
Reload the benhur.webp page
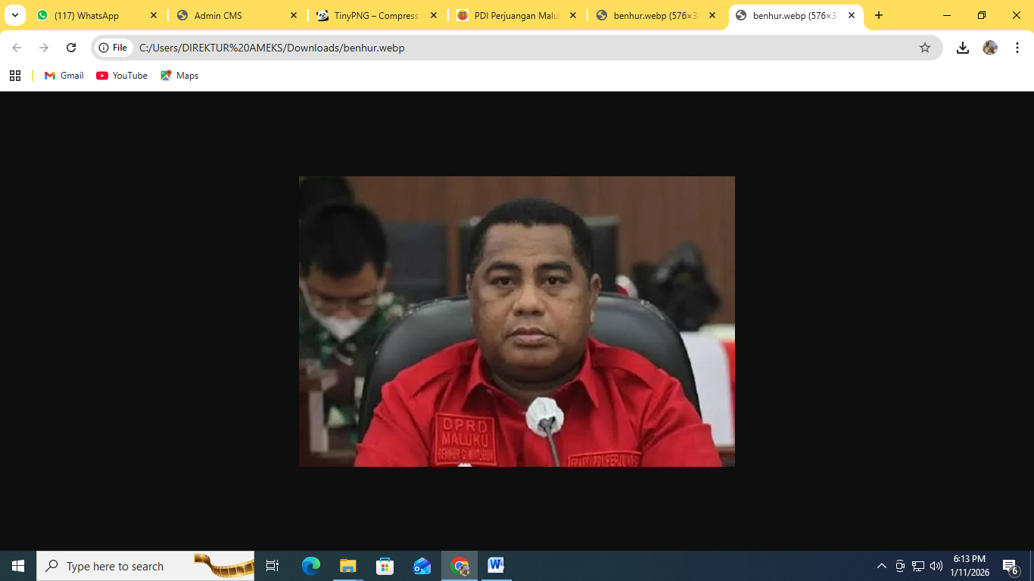click(71, 47)
